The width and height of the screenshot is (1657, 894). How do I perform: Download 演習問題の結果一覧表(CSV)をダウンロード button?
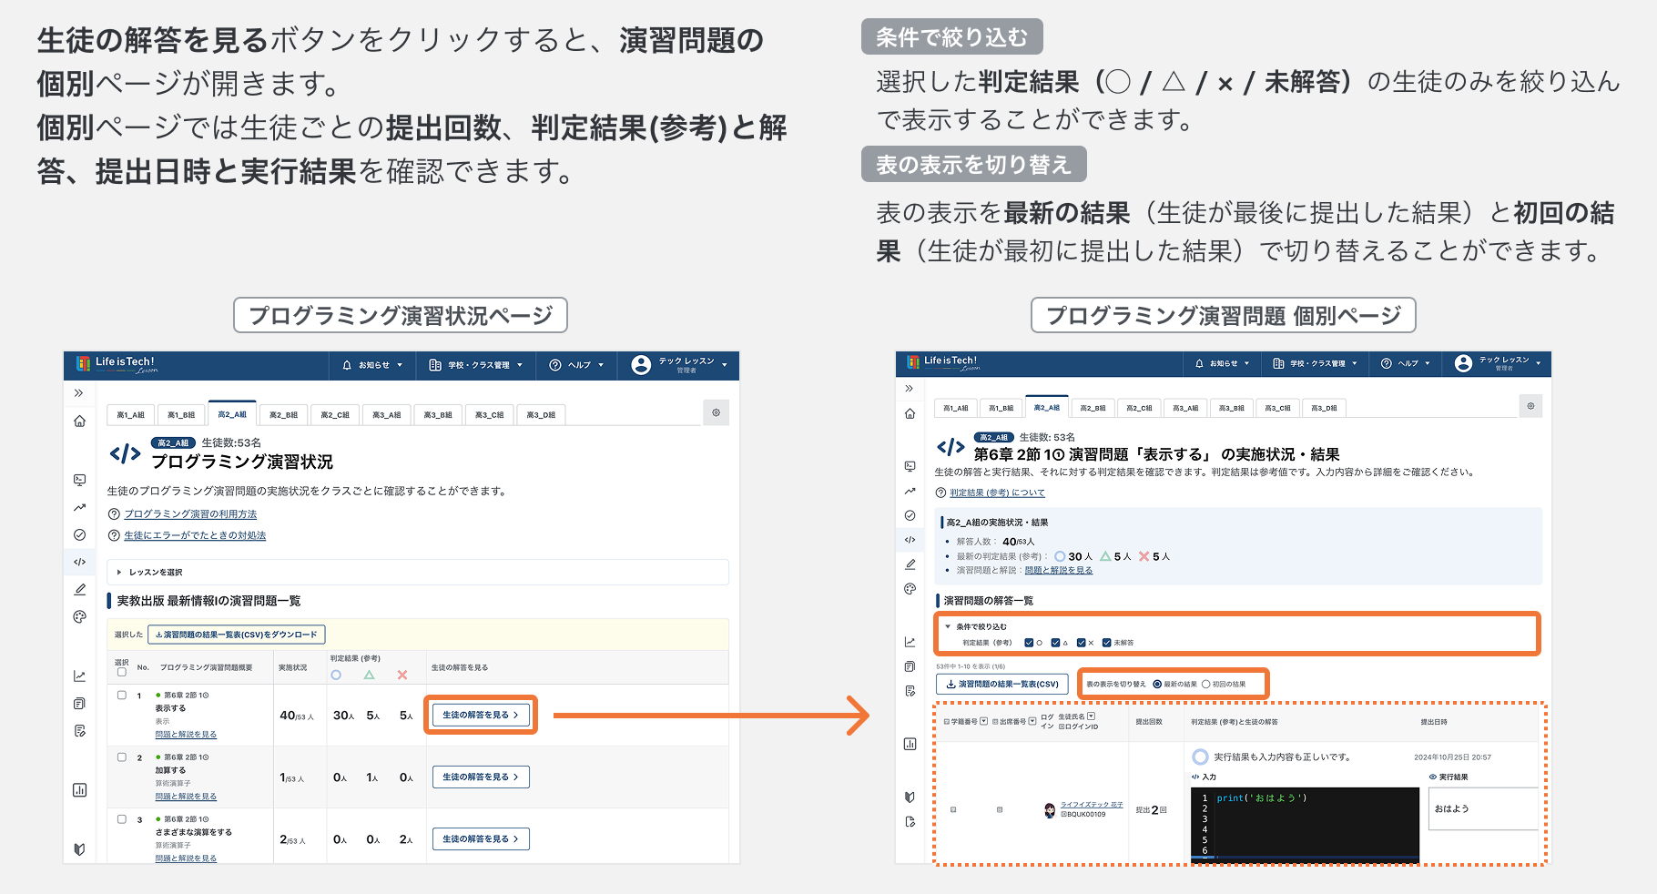(x=237, y=635)
